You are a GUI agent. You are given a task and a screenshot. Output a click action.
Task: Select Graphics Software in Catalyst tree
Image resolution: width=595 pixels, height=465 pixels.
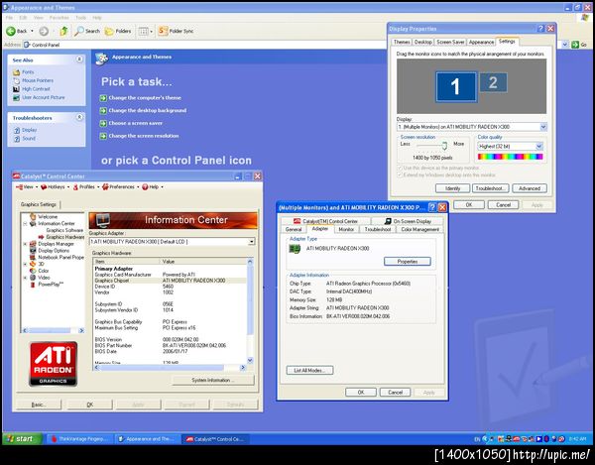(x=64, y=230)
